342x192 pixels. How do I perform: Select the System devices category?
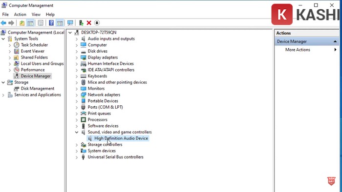point(102,151)
